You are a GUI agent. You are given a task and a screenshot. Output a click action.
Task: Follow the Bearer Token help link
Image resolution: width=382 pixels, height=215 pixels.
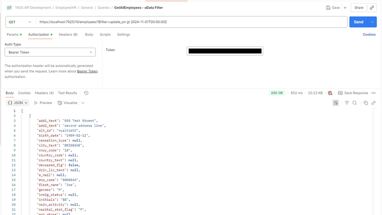point(87,72)
